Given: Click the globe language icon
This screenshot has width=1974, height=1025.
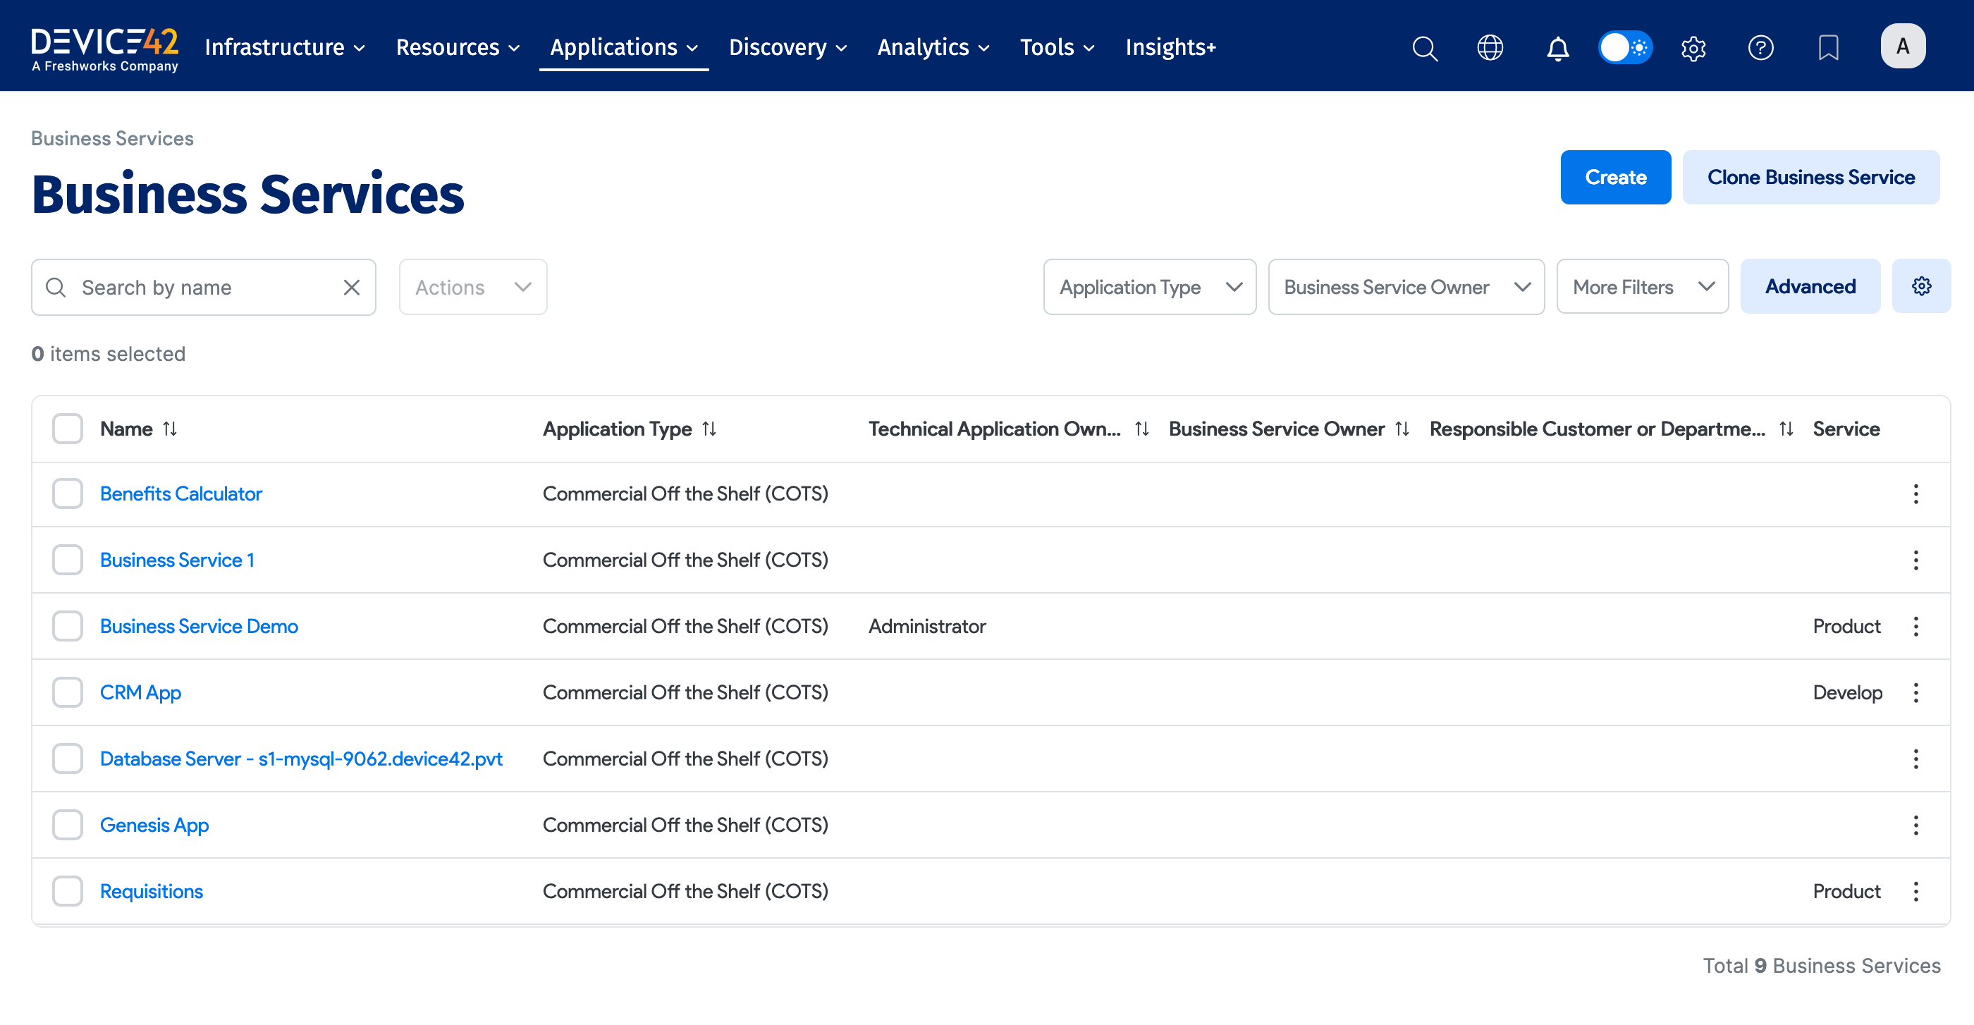Looking at the screenshot, I should (x=1490, y=47).
